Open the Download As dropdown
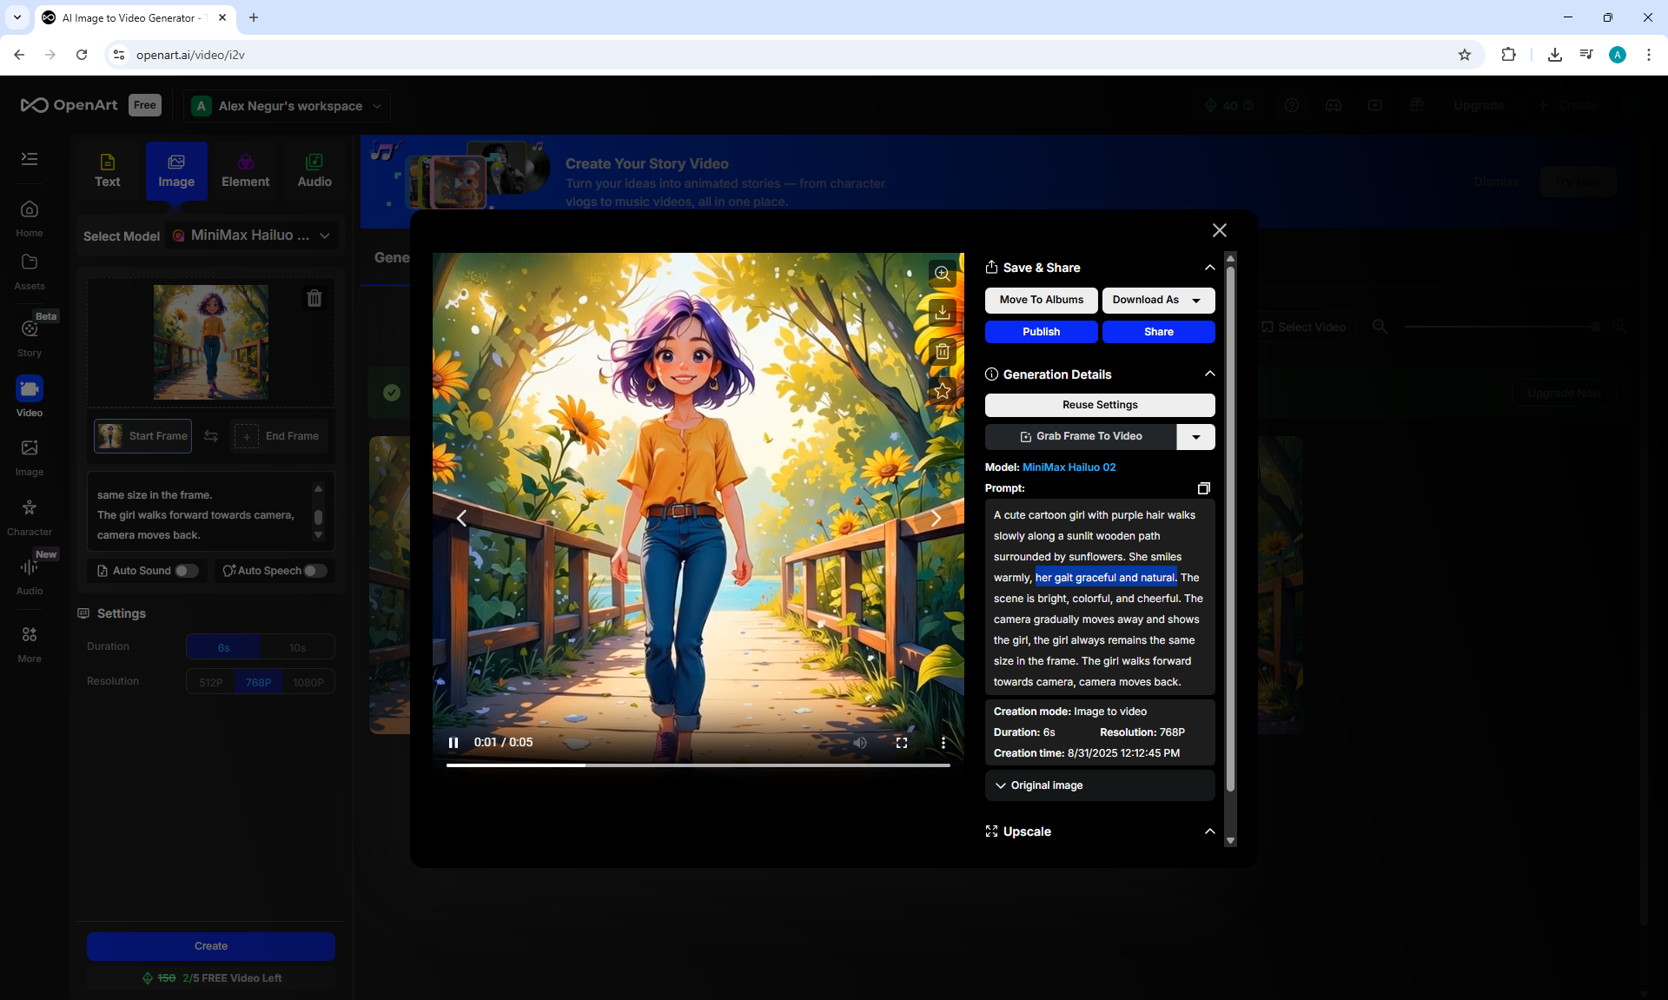This screenshot has width=1668, height=1000. coord(1195,301)
